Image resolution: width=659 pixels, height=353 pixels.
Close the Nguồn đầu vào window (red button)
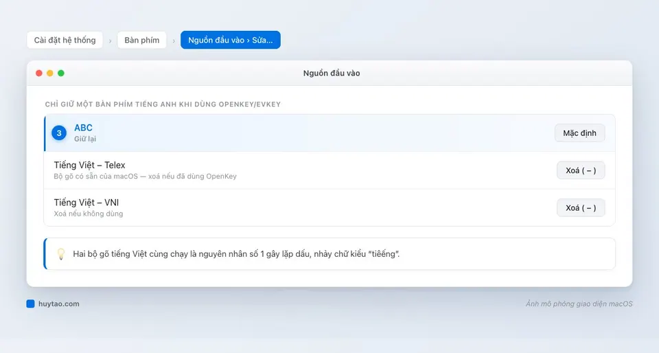39,73
